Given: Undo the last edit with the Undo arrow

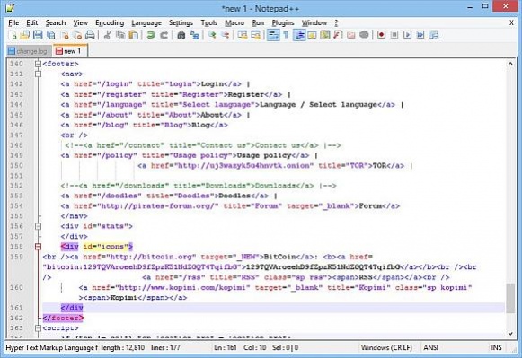Looking at the screenshot, I should [151, 35].
